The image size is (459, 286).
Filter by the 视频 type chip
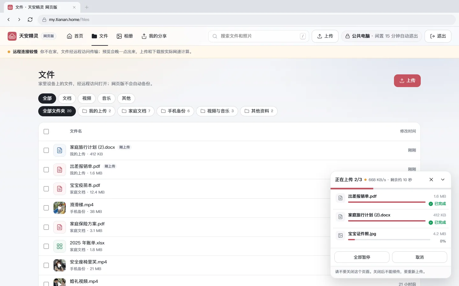pyautogui.click(x=87, y=99)
